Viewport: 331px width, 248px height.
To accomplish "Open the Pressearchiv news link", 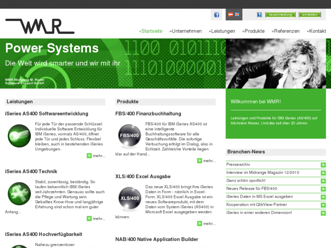I will tap(238, 164).
